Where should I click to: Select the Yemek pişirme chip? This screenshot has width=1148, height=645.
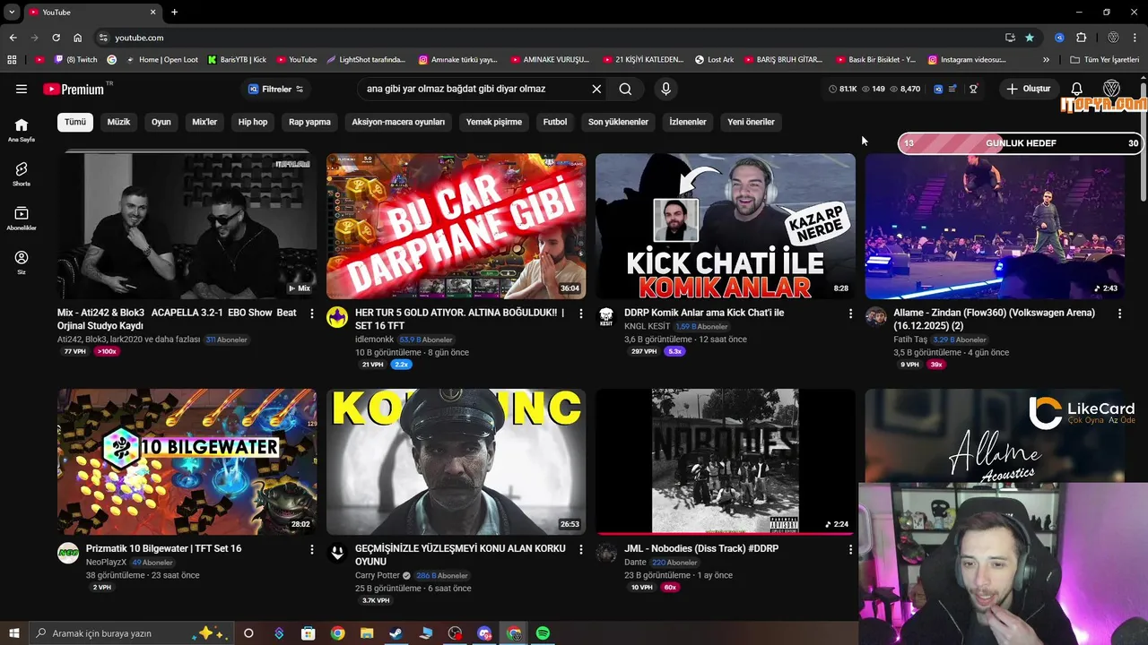coord(493,122)
